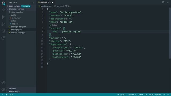Click line number 11 in the gutter

click(42, 45)
